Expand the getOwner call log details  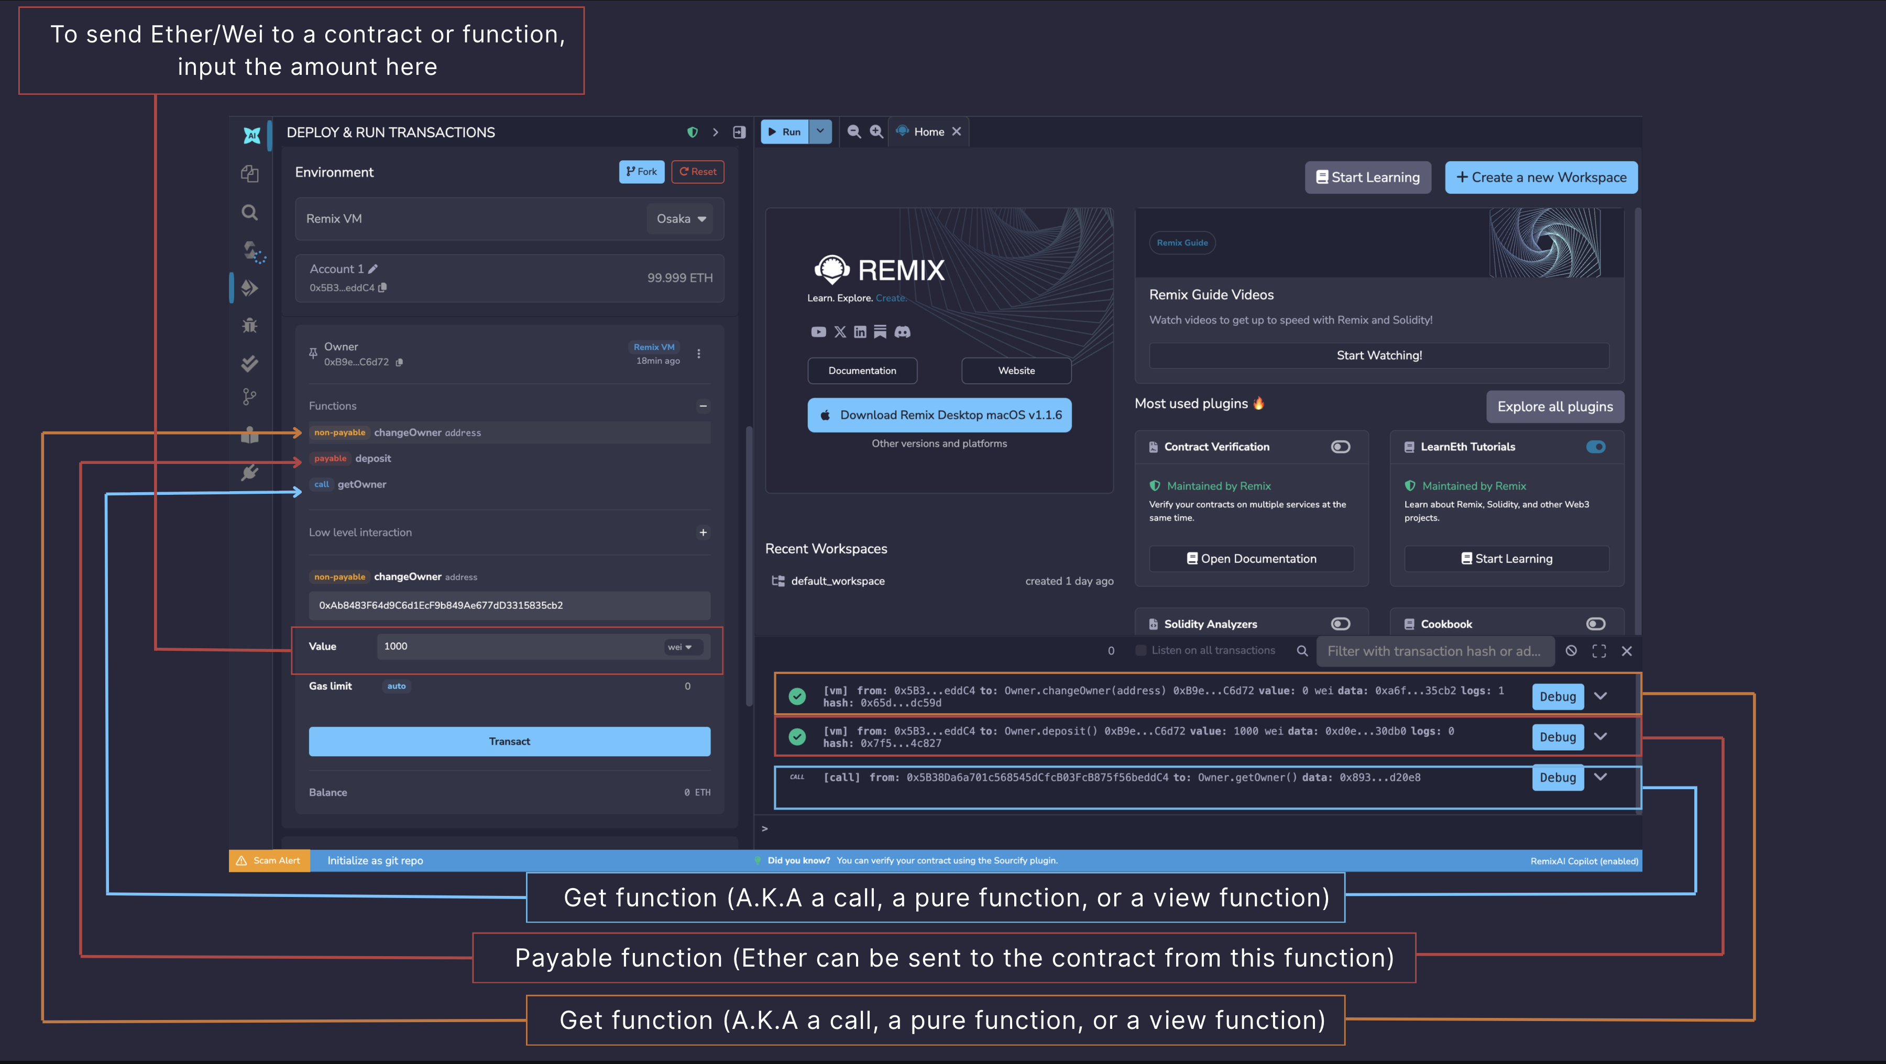point(1601,777)
